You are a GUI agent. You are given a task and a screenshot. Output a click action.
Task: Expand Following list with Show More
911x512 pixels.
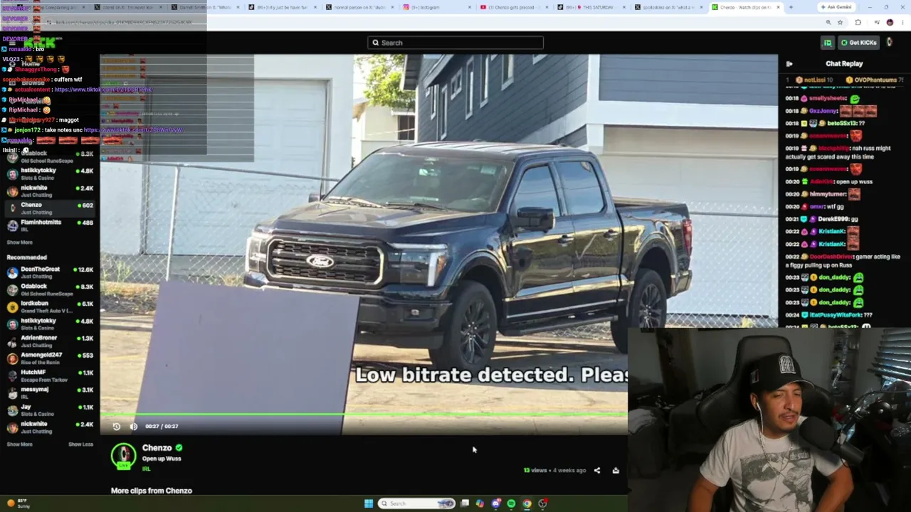click(x=20, y=242)
